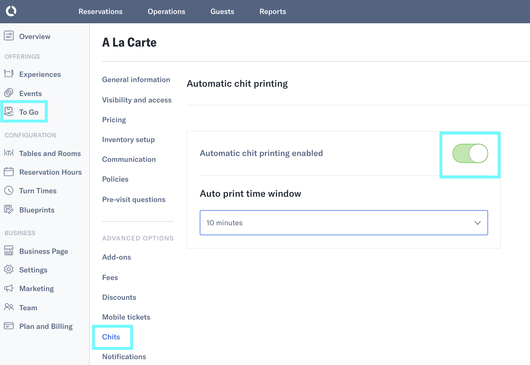Click the Settings gear icon in sidebar
The height and width of the screenshot is (365, 530).
click(9, 270)
